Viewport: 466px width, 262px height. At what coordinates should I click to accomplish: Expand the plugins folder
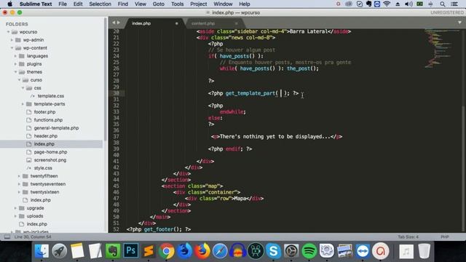[15, 64]
